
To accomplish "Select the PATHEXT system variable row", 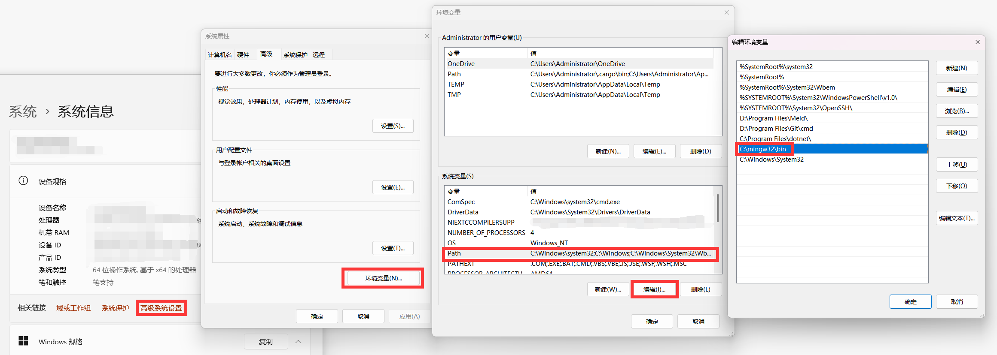I will click(x=579, y=264).
